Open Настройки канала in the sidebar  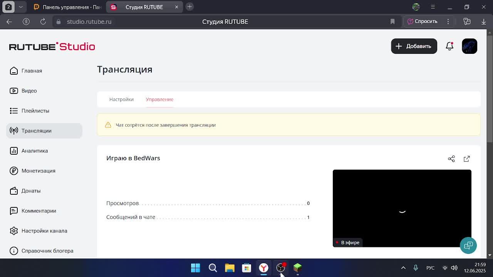coord(44,231)
